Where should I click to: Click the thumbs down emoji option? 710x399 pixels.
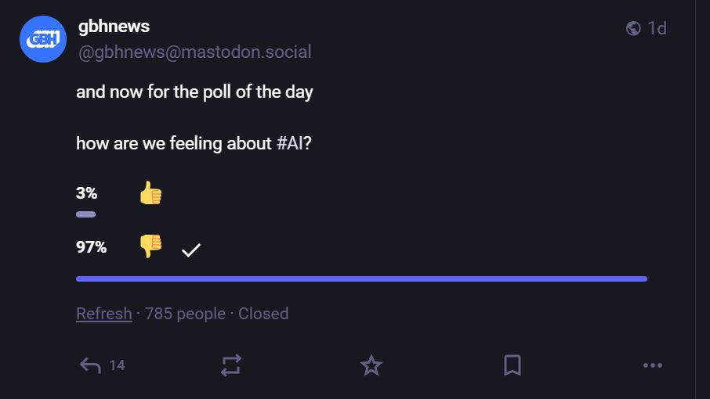150,246
